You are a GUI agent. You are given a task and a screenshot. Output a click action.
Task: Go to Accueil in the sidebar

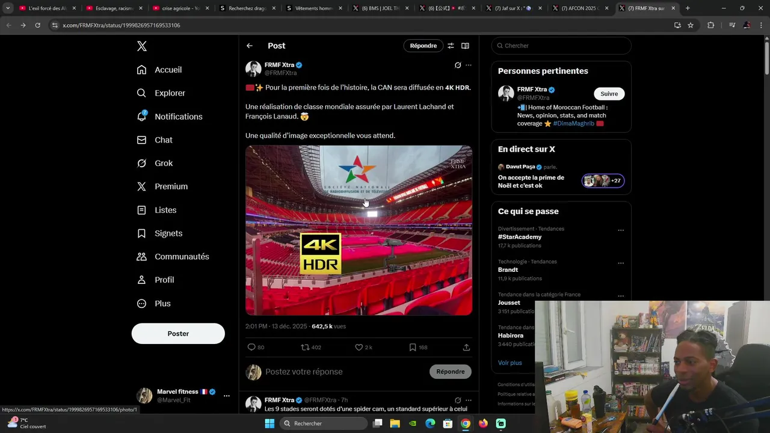click(x=159, y=70)
